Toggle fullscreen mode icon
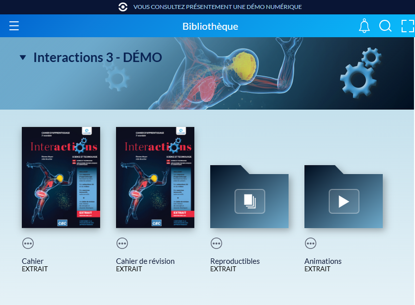Viewport: 415px width, 305px height. coord(408,26)
